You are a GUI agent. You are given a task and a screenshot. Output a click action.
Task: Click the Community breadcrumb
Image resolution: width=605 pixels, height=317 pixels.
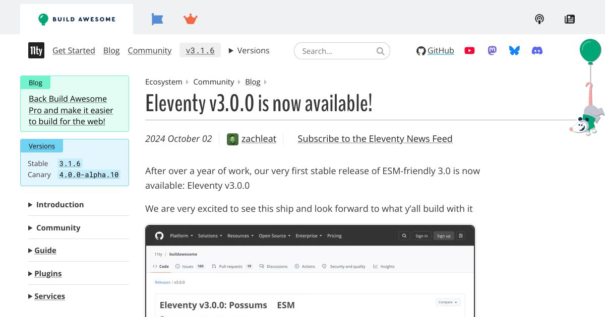click(x=214, y=82)
